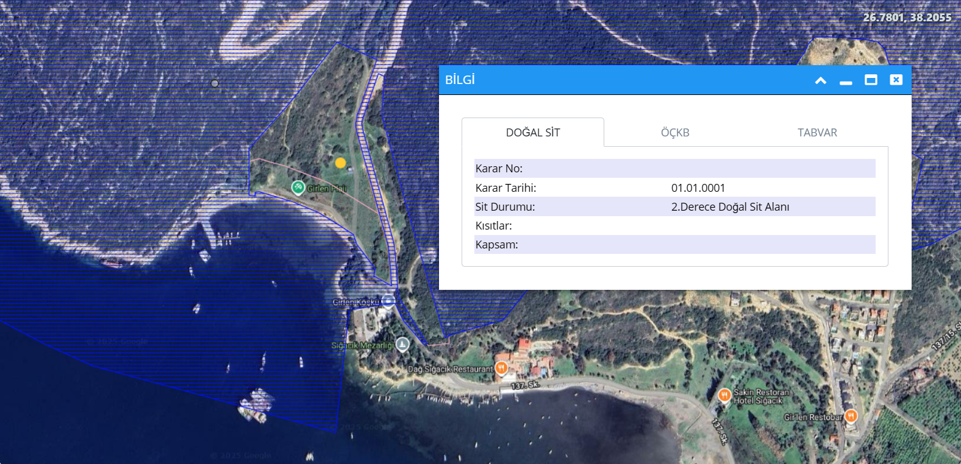Click the Sit Durumu row value
961x464 pixels.
[730, 207]
